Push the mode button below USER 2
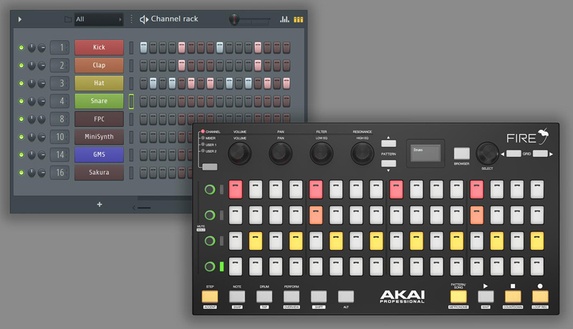Viewport: 573px width, 329px height. pyautogui.click(x=210, y=167)
